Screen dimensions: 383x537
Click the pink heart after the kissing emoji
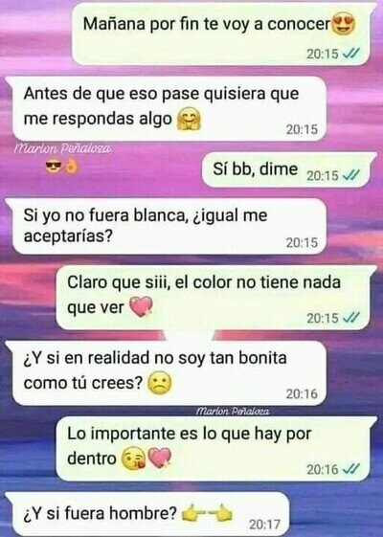pos(159,459)
